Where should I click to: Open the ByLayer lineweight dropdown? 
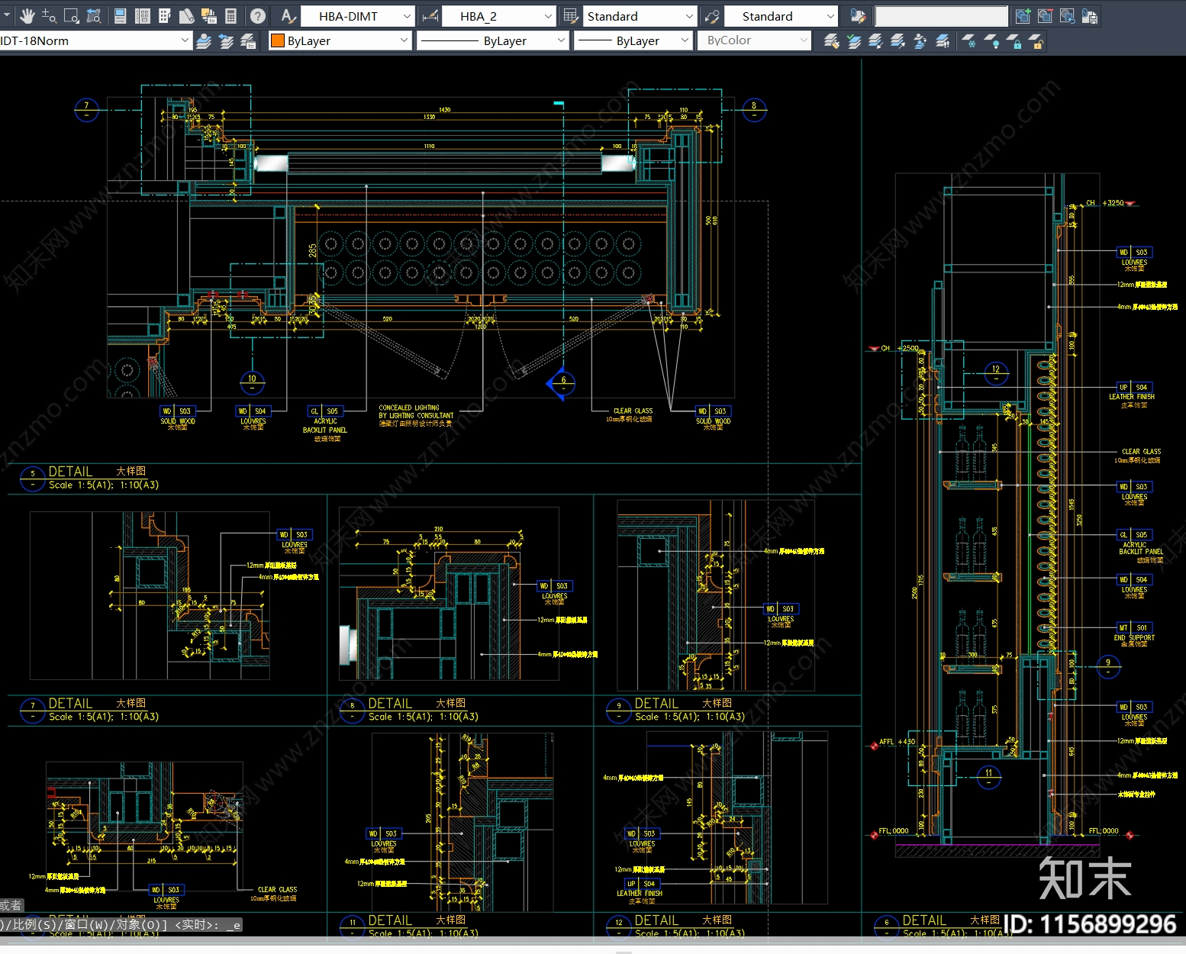[x=635, y=41]
